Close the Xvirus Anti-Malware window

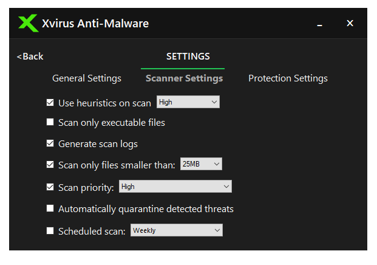click(x=350, y=23)
